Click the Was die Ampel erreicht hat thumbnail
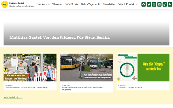 [x=143, y=67]
